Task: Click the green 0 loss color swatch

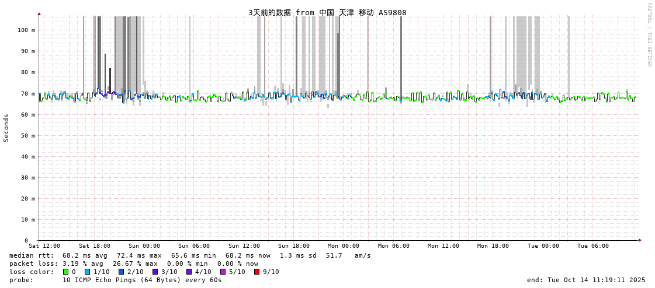Action: [66, 272]
